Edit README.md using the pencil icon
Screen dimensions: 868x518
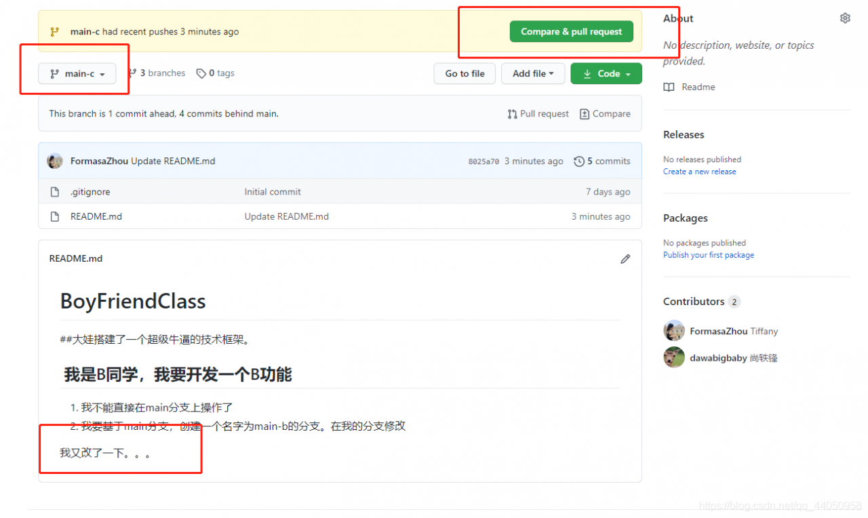pyautogui.click(x=625, y=258)
